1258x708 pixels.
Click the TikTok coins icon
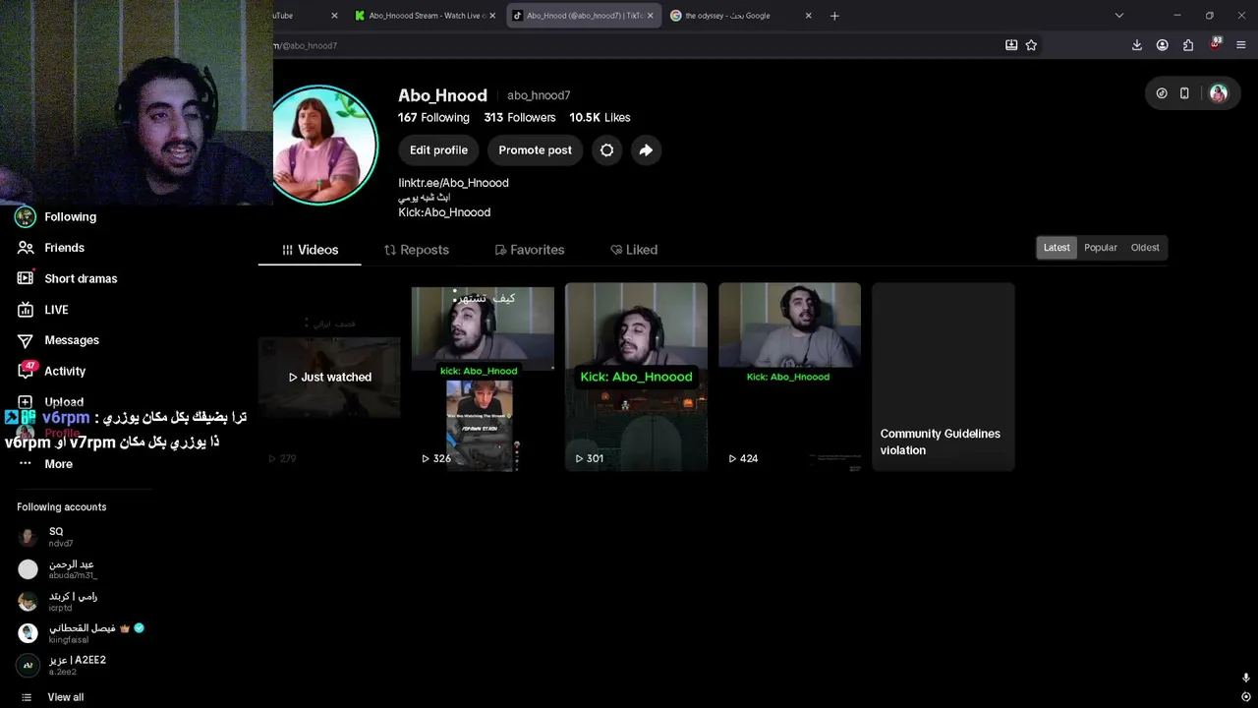[1162, 93]
